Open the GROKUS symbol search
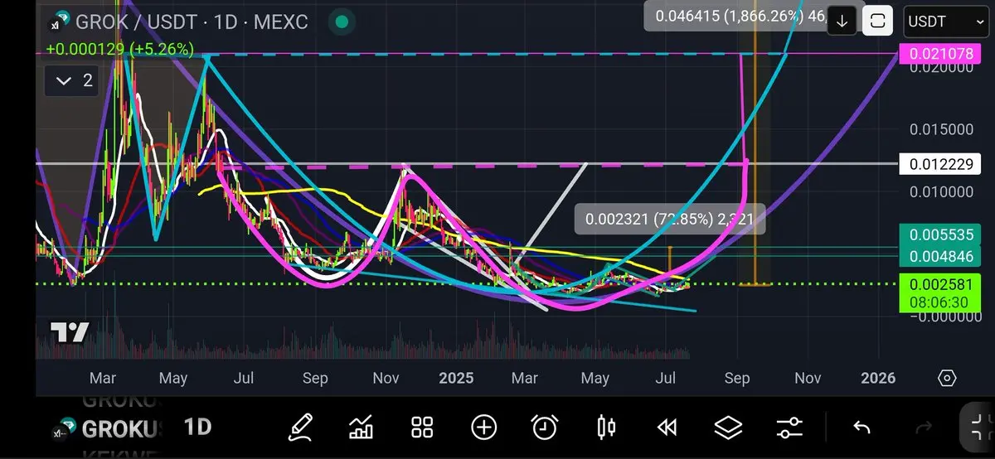 click(x=118, y=429)
